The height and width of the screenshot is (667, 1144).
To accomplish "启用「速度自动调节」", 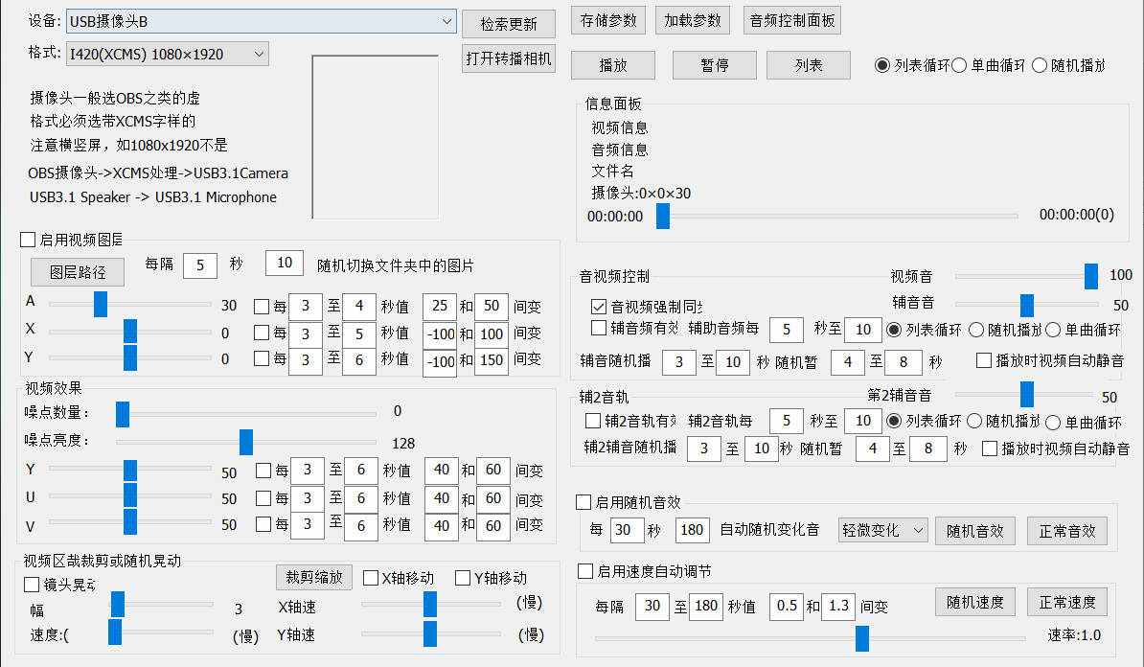I will pyautogui.click(x=583, y=570).
